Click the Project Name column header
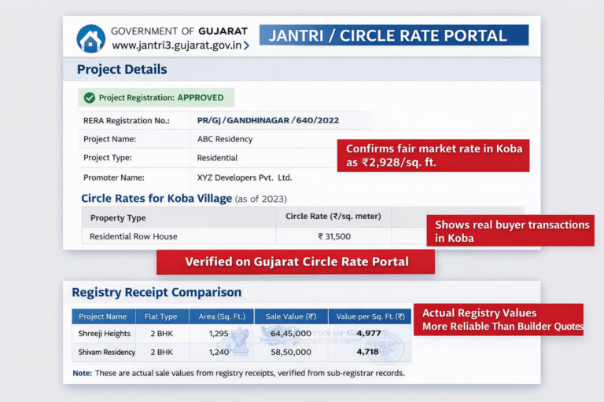 103,316
